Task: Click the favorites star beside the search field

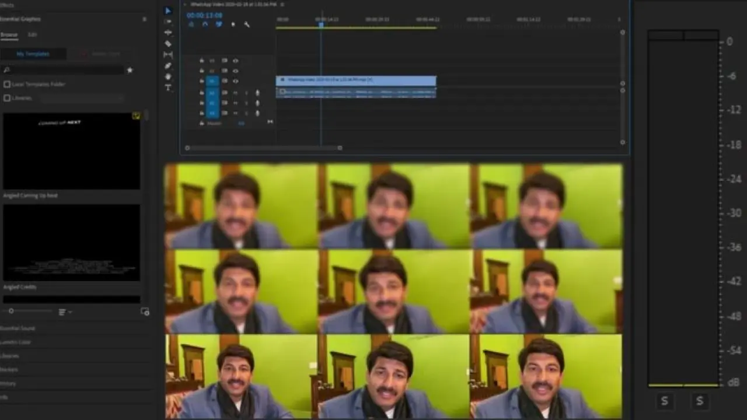Action: pos(130,70)
